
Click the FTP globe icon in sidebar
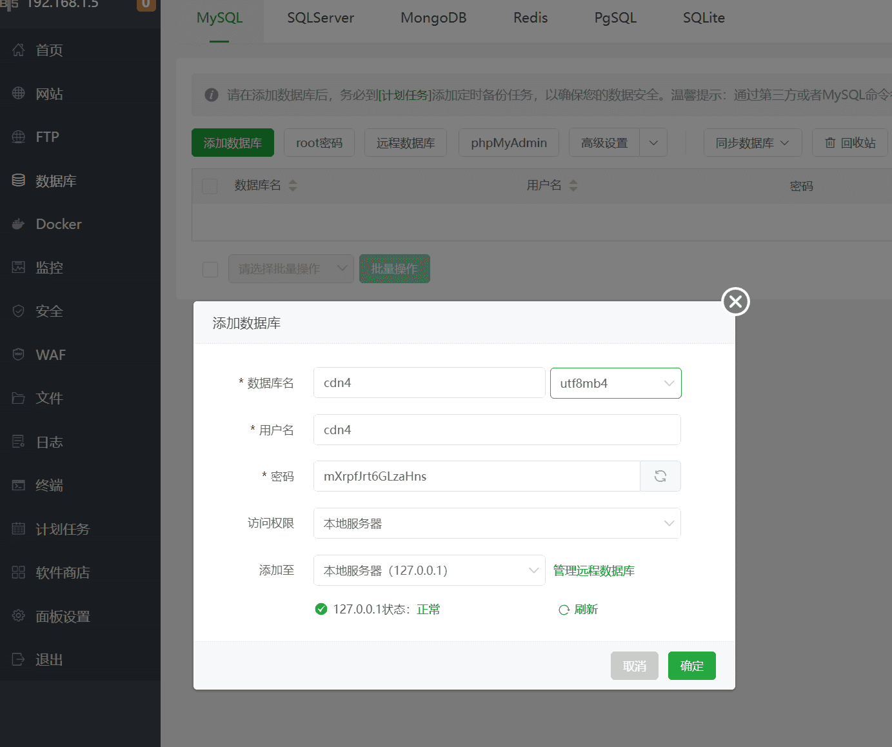click(x=19, y=137)
